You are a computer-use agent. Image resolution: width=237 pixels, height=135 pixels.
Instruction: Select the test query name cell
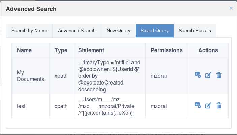31,106
